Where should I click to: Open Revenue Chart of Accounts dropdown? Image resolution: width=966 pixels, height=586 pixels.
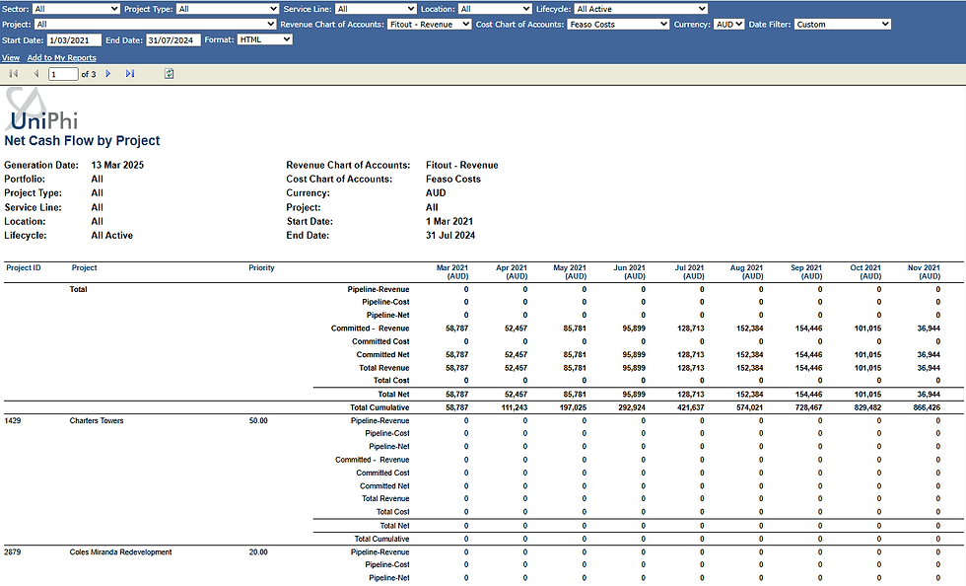(x=430, y=24)
